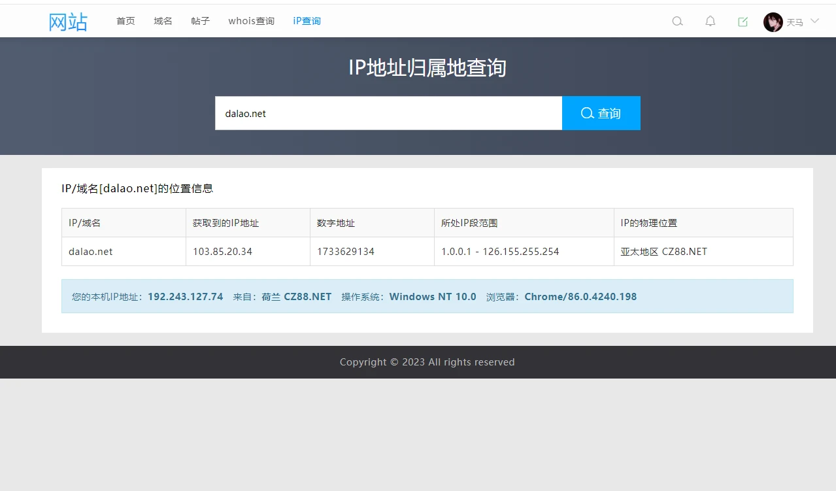Open the 天马 username menu
This screenshot has height=491, width=836.
coord(794,22)
